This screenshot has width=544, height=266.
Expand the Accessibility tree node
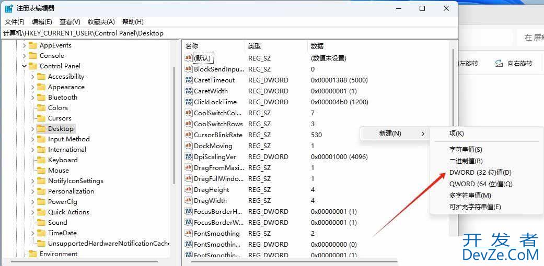click(32, 77)
